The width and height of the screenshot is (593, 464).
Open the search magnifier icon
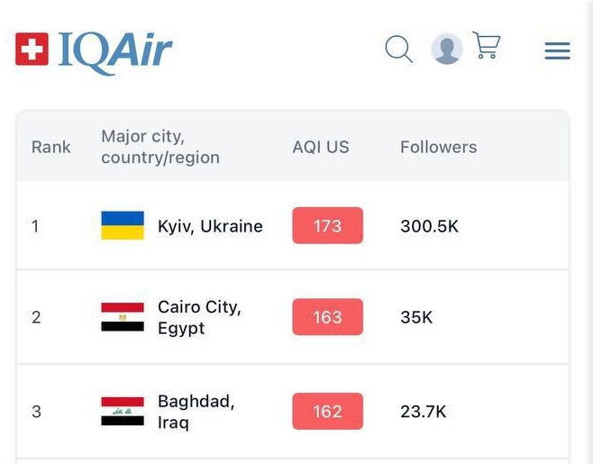398,49
